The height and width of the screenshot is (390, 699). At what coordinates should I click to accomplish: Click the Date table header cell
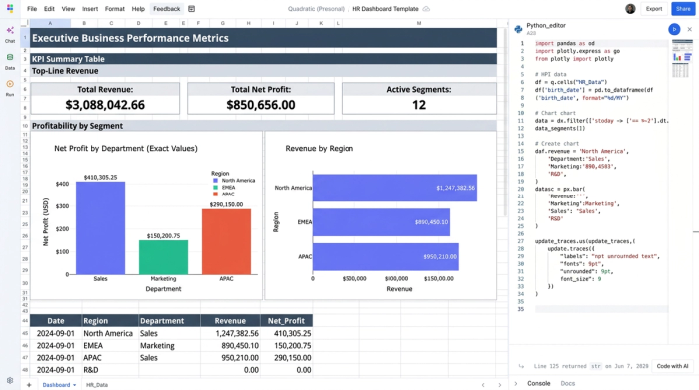(x=56, y=321)
